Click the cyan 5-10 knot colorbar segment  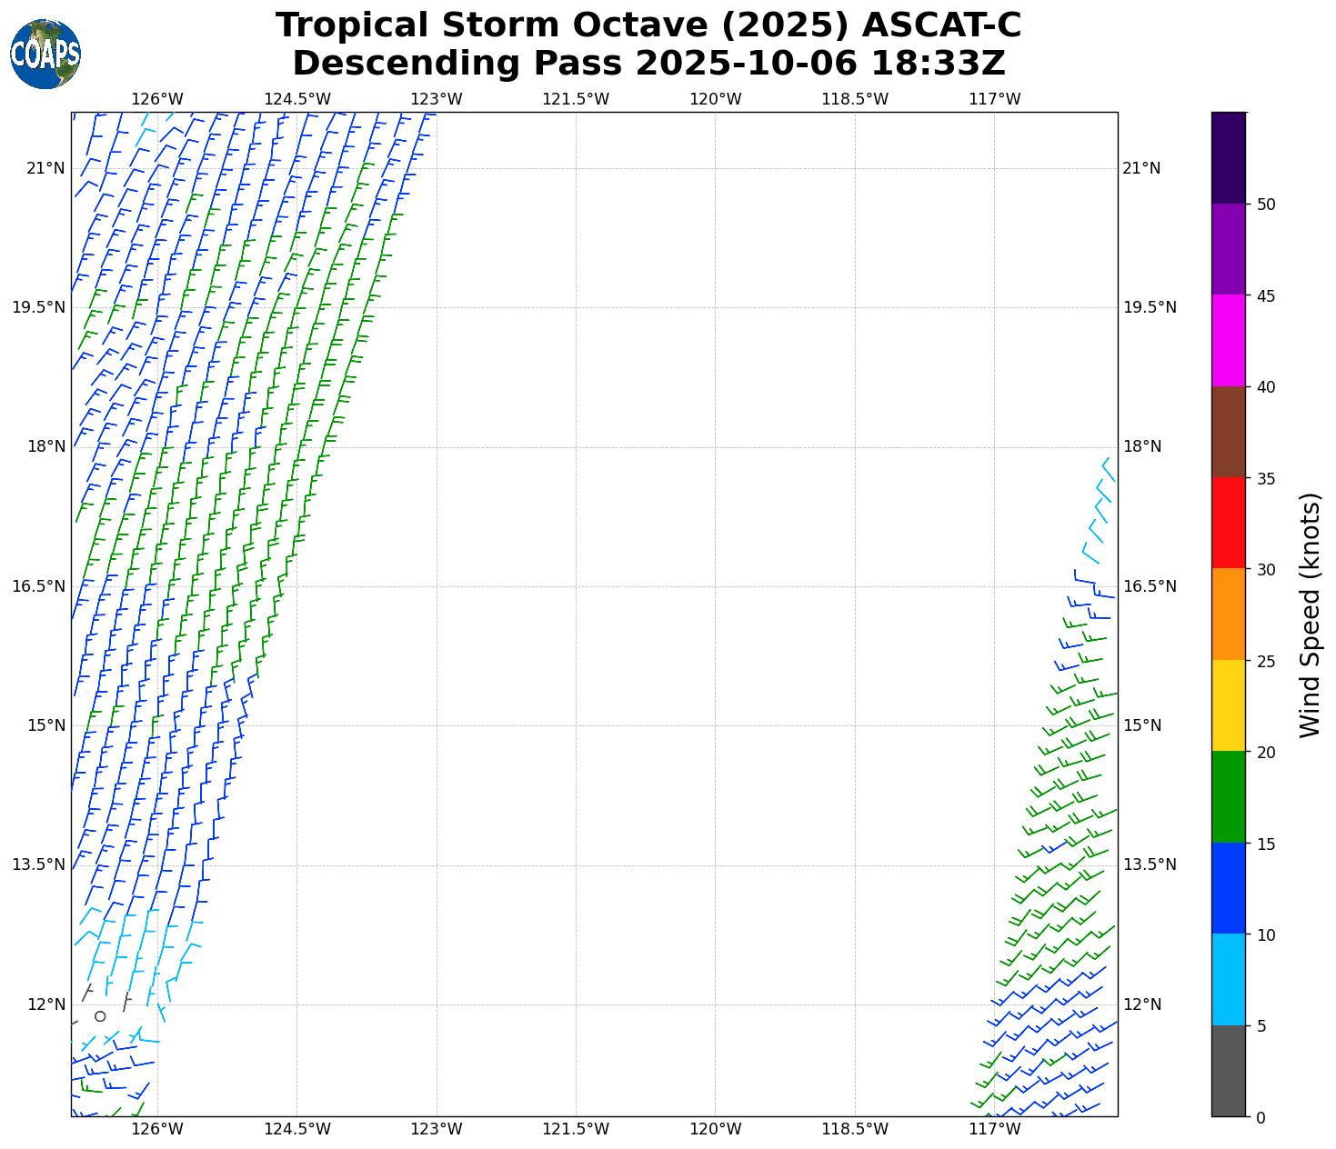coord(1228,979)
